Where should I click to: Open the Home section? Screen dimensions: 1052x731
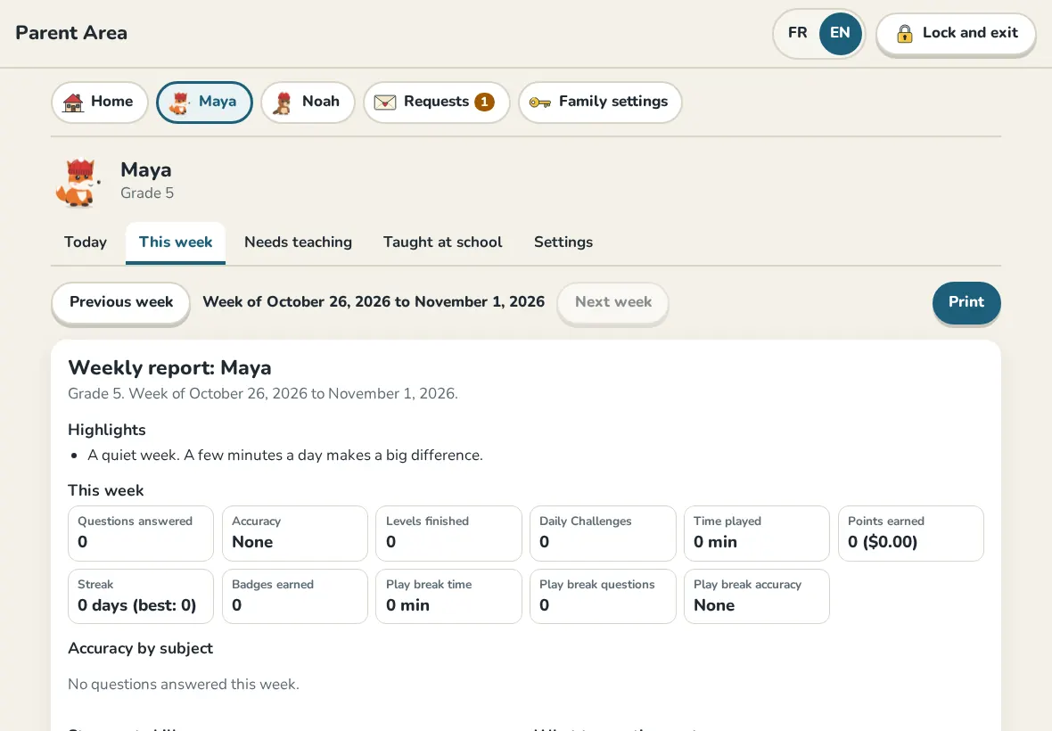[x=99, y=102]
